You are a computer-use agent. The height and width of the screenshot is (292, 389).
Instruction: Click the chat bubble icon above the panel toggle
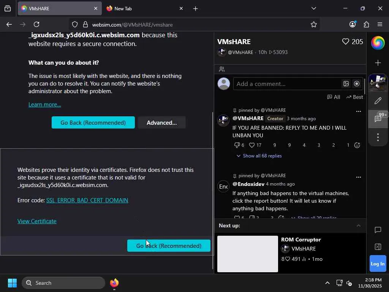[x=378, y=230]
